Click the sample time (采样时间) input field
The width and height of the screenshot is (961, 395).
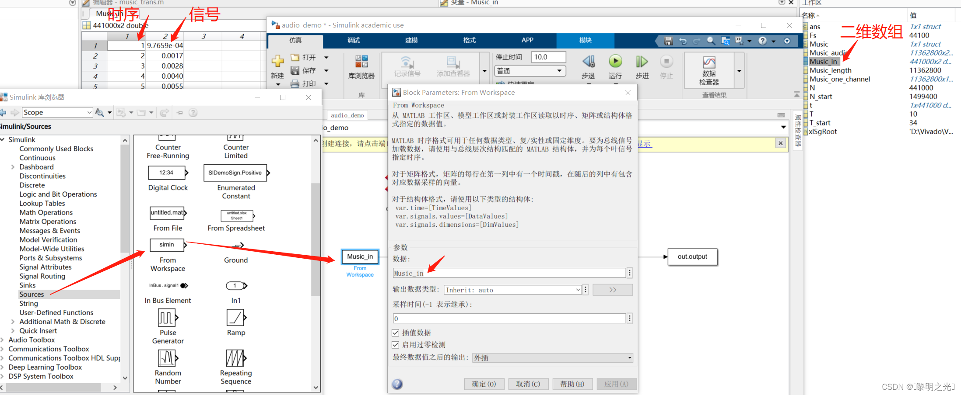click(x=509, y=319)
